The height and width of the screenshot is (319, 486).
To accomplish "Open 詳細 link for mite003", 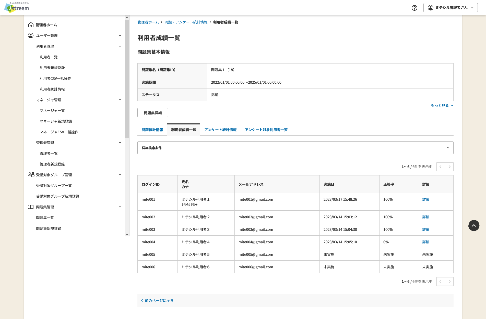I will (426, 229).
